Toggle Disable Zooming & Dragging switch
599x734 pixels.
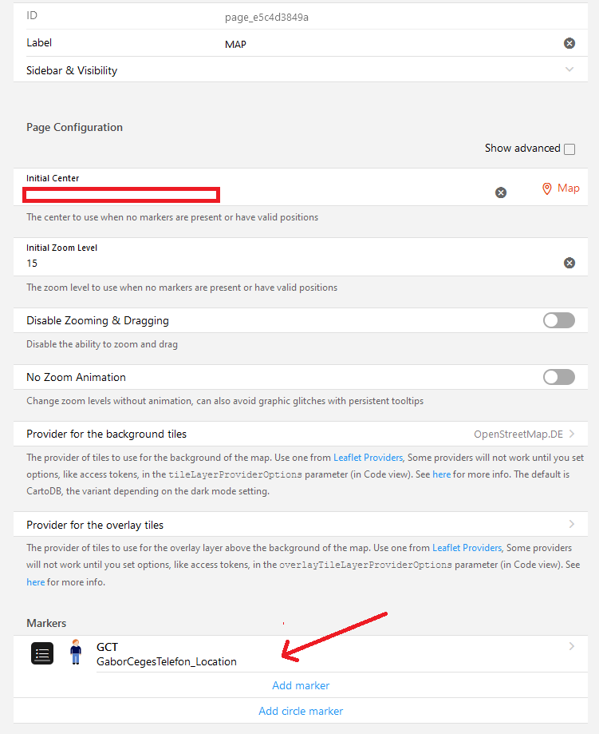pyautogui.click(x=558, y=320)
